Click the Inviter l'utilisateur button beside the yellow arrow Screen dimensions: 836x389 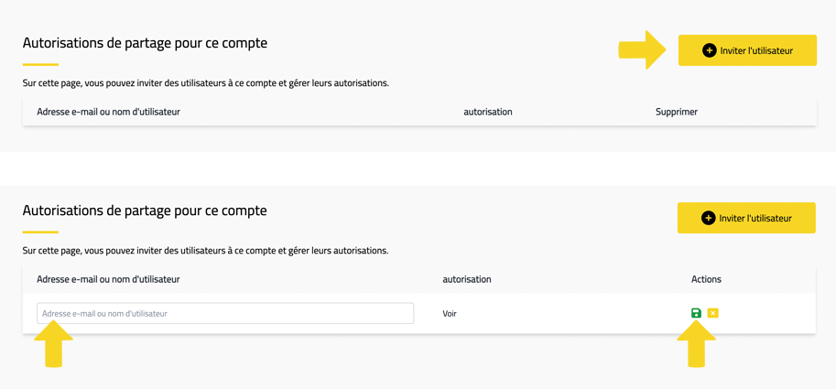pos(747,50)
